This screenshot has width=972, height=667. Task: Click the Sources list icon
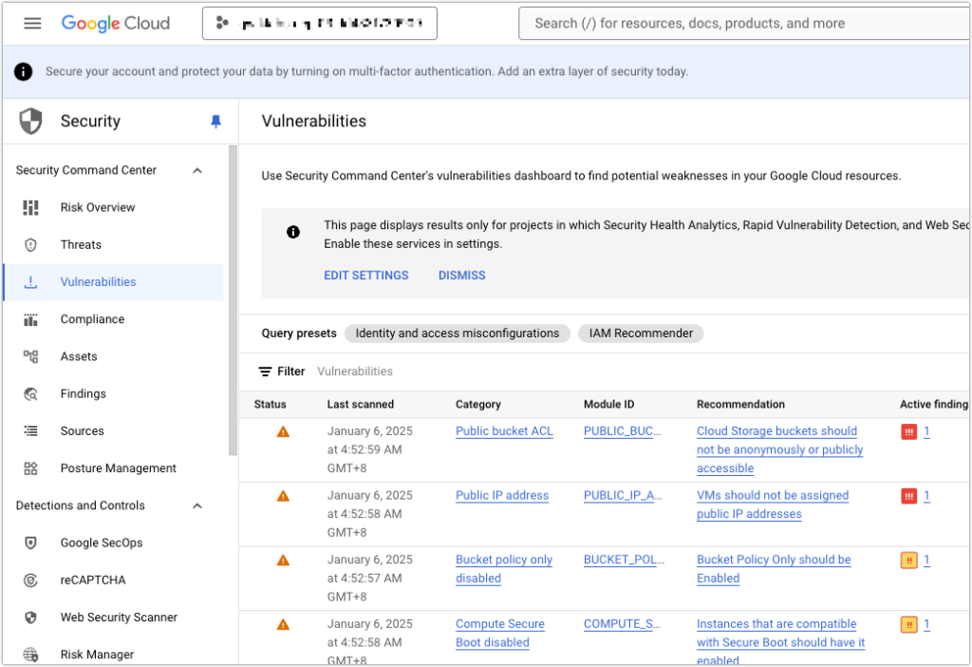pos(30,430)
